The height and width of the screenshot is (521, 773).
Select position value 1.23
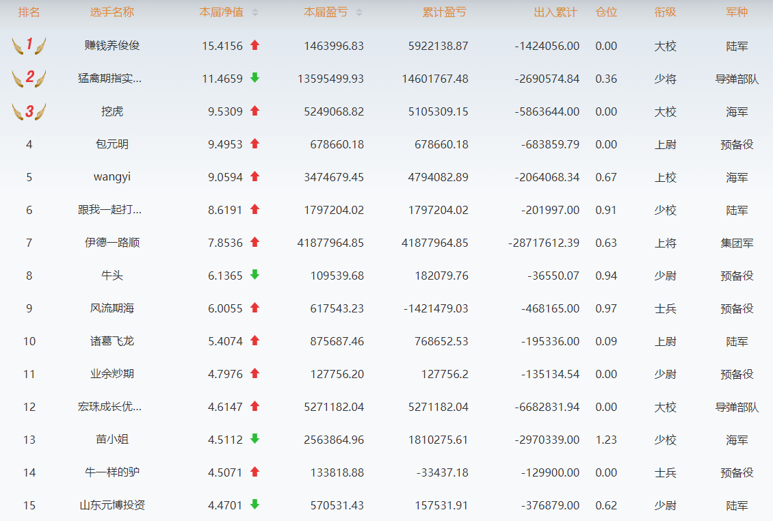[x=606, y=440]
